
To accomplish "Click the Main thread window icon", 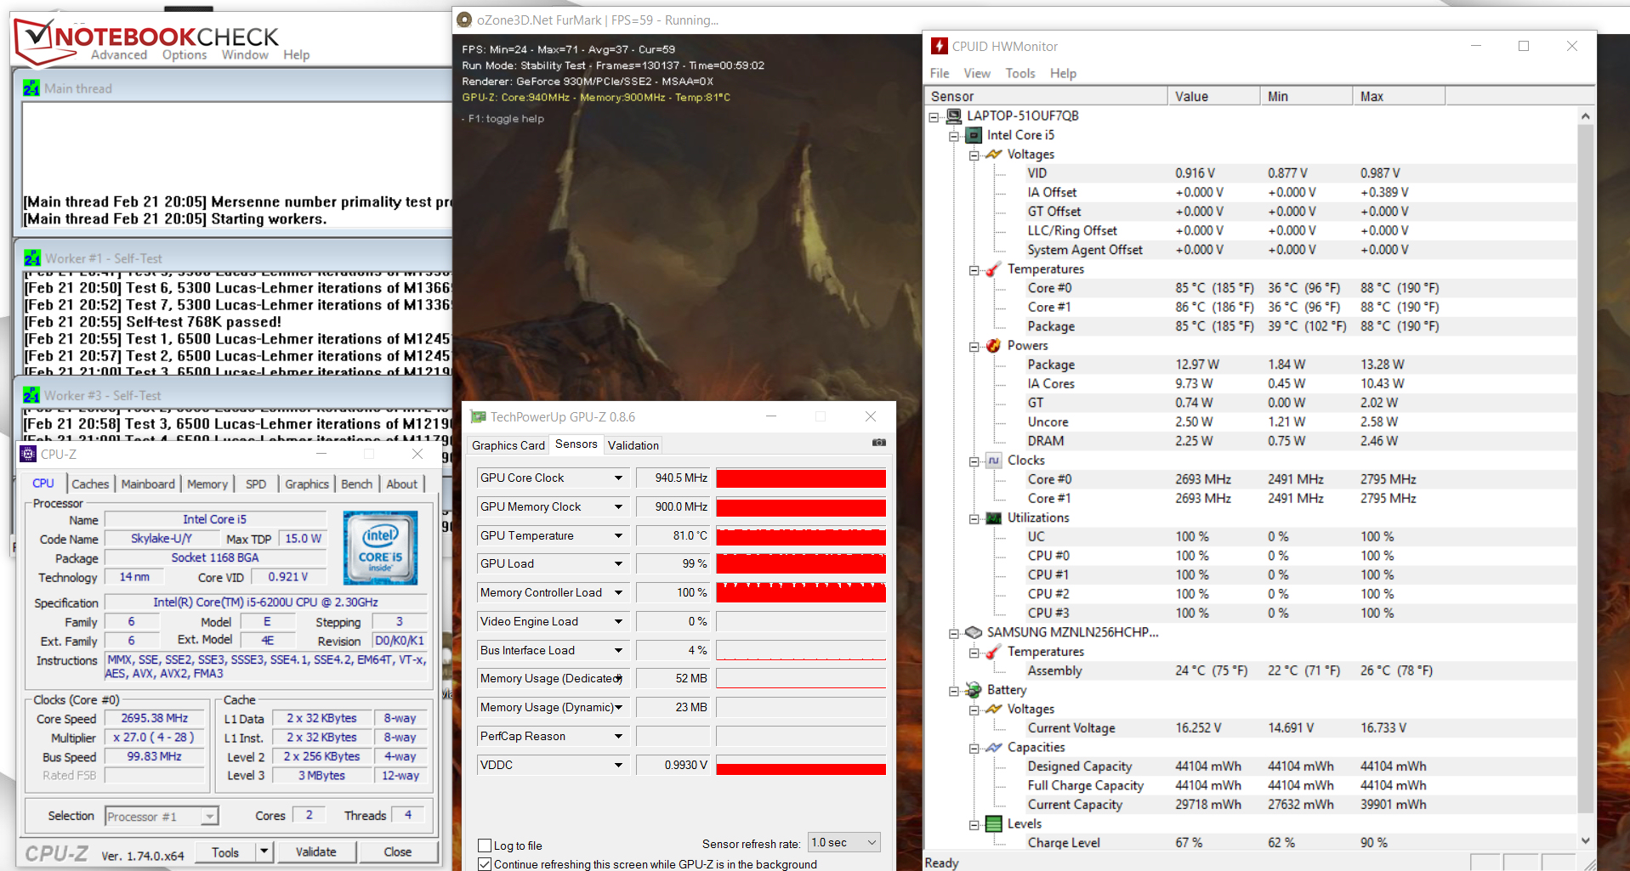I will tap(31, 88).
